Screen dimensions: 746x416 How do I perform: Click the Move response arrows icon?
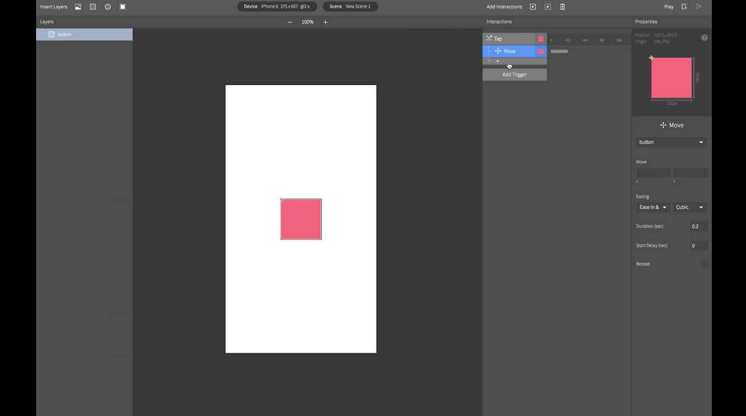tap(498, 51)
